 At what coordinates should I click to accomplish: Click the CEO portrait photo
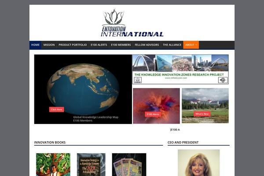coord(199,163)
